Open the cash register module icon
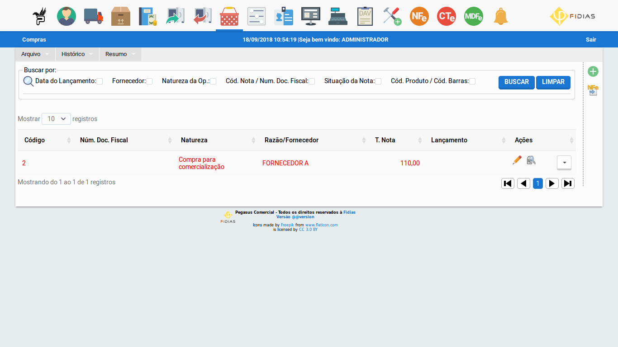This screenshot has height=347, width=618. coord(338,15)
